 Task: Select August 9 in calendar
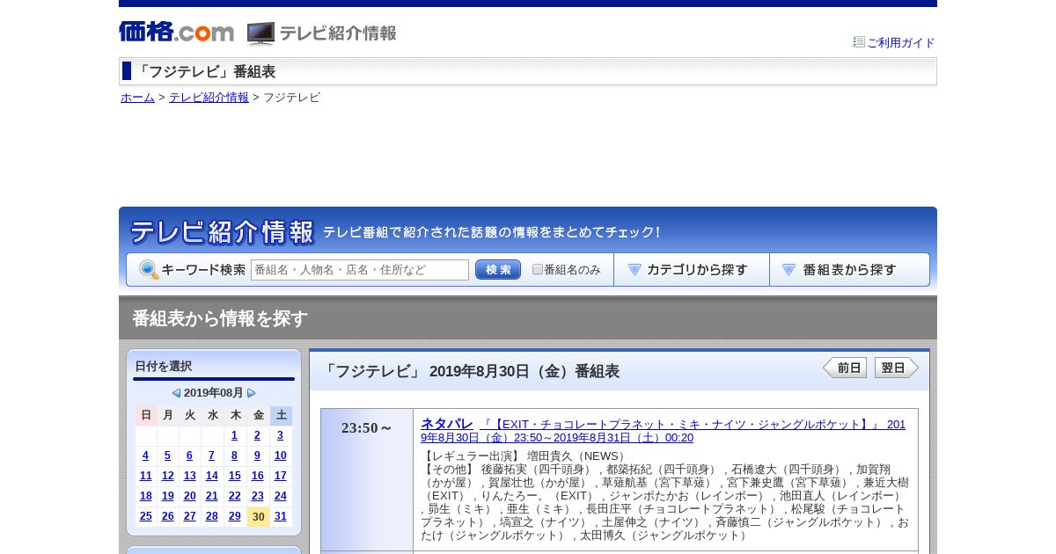click(257, 456)
